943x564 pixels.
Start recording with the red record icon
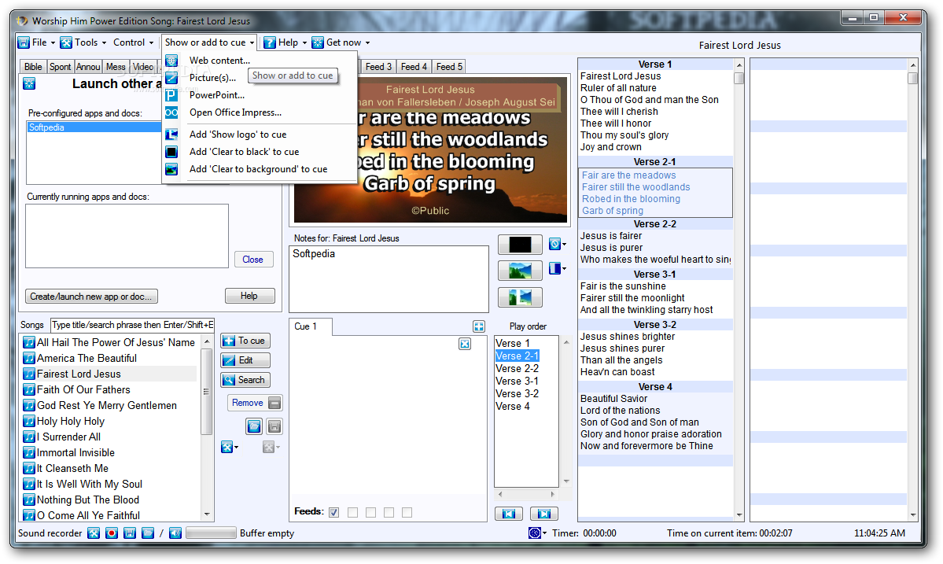tap(111, 533)
